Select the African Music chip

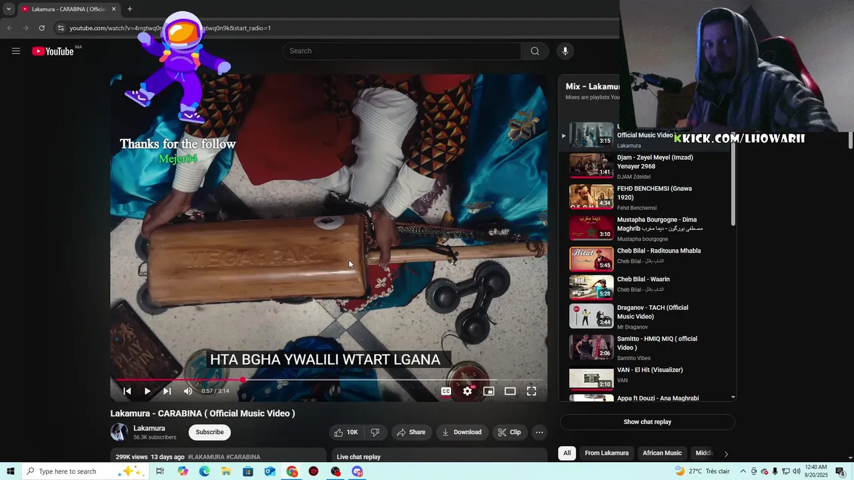662,453
